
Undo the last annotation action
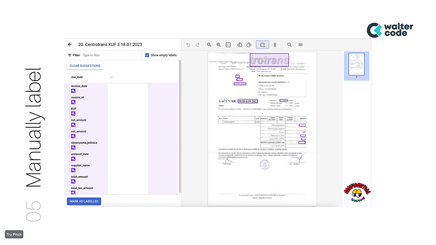coord(188,44)
